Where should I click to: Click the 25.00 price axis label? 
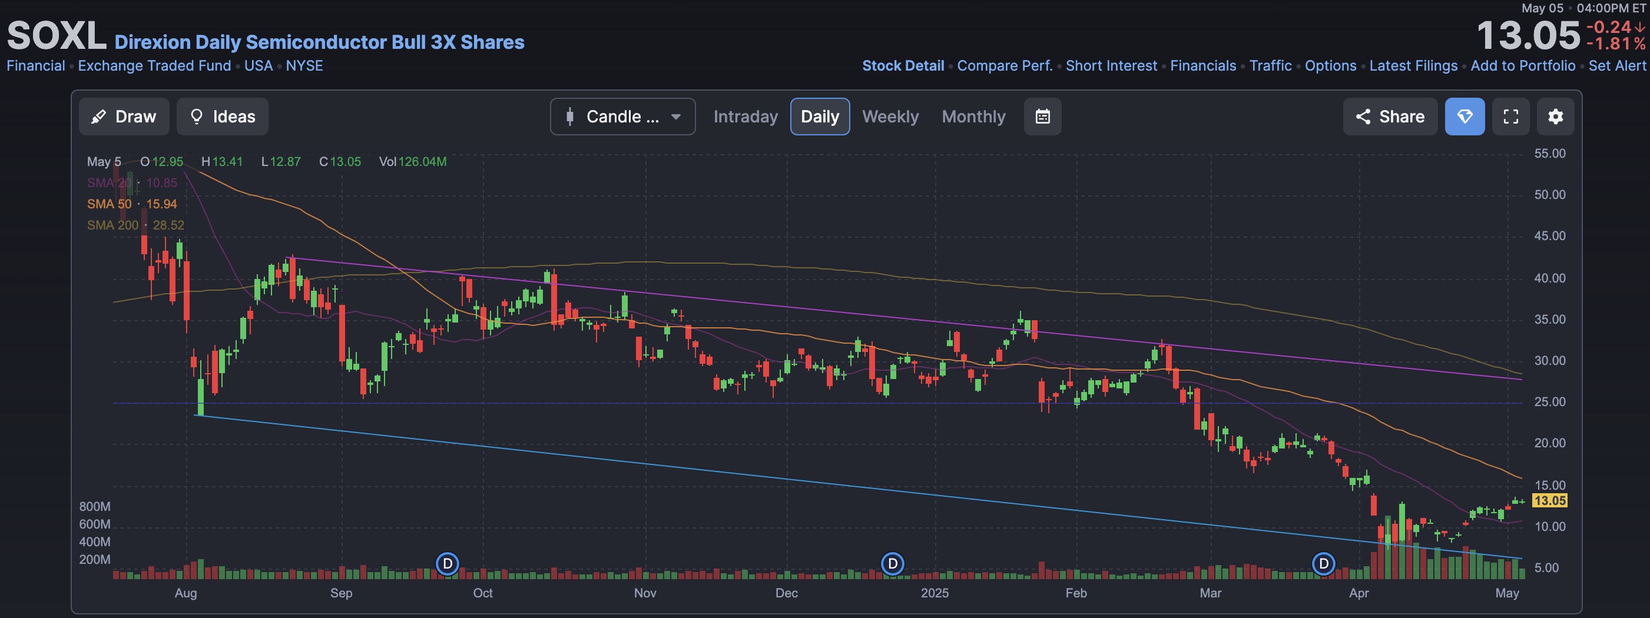pyautogui.click(x=1549, y=402)
